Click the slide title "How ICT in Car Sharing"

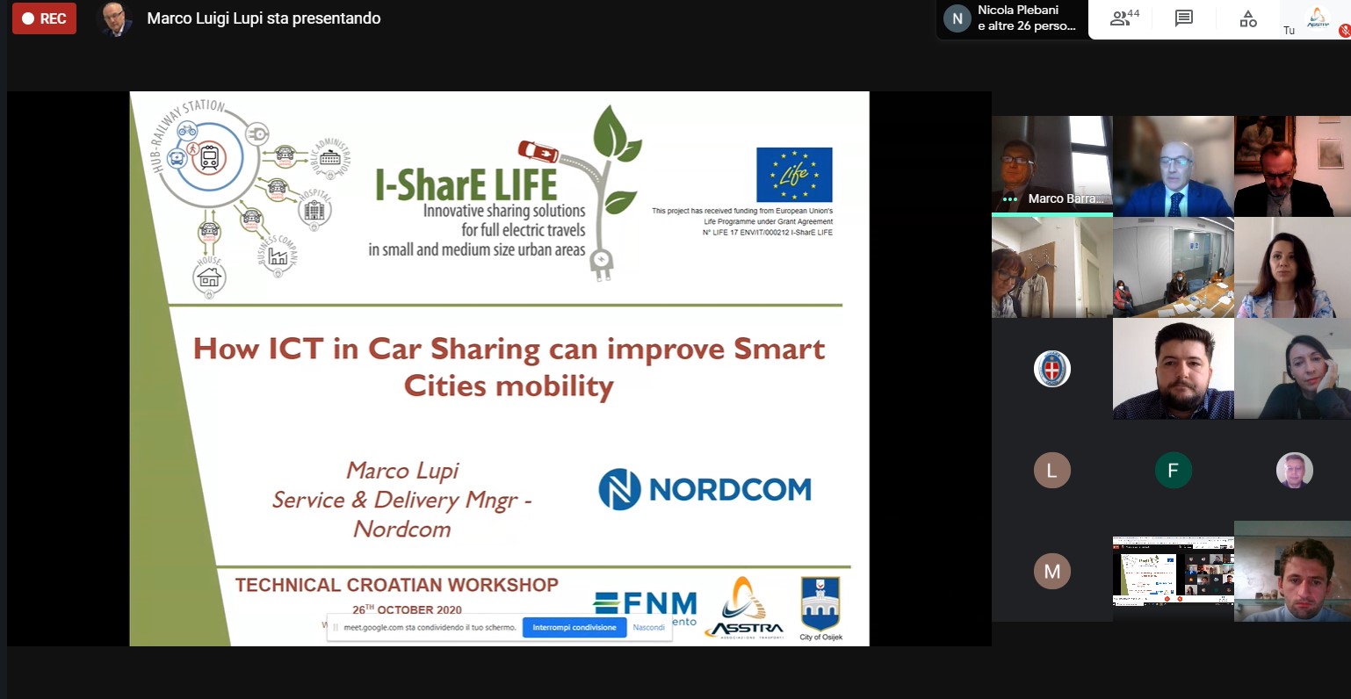click(509, 367)
